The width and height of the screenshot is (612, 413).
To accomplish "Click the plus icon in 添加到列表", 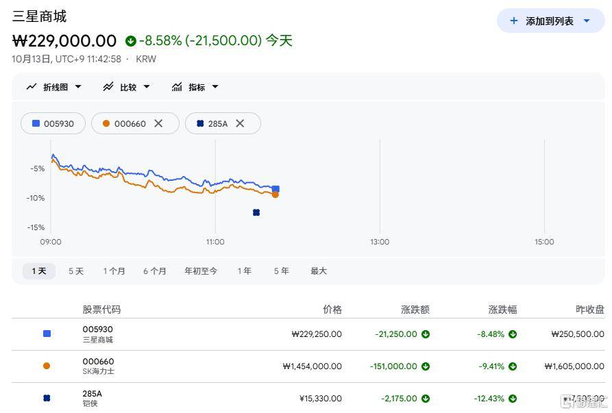I will click(x=514, y=21).
